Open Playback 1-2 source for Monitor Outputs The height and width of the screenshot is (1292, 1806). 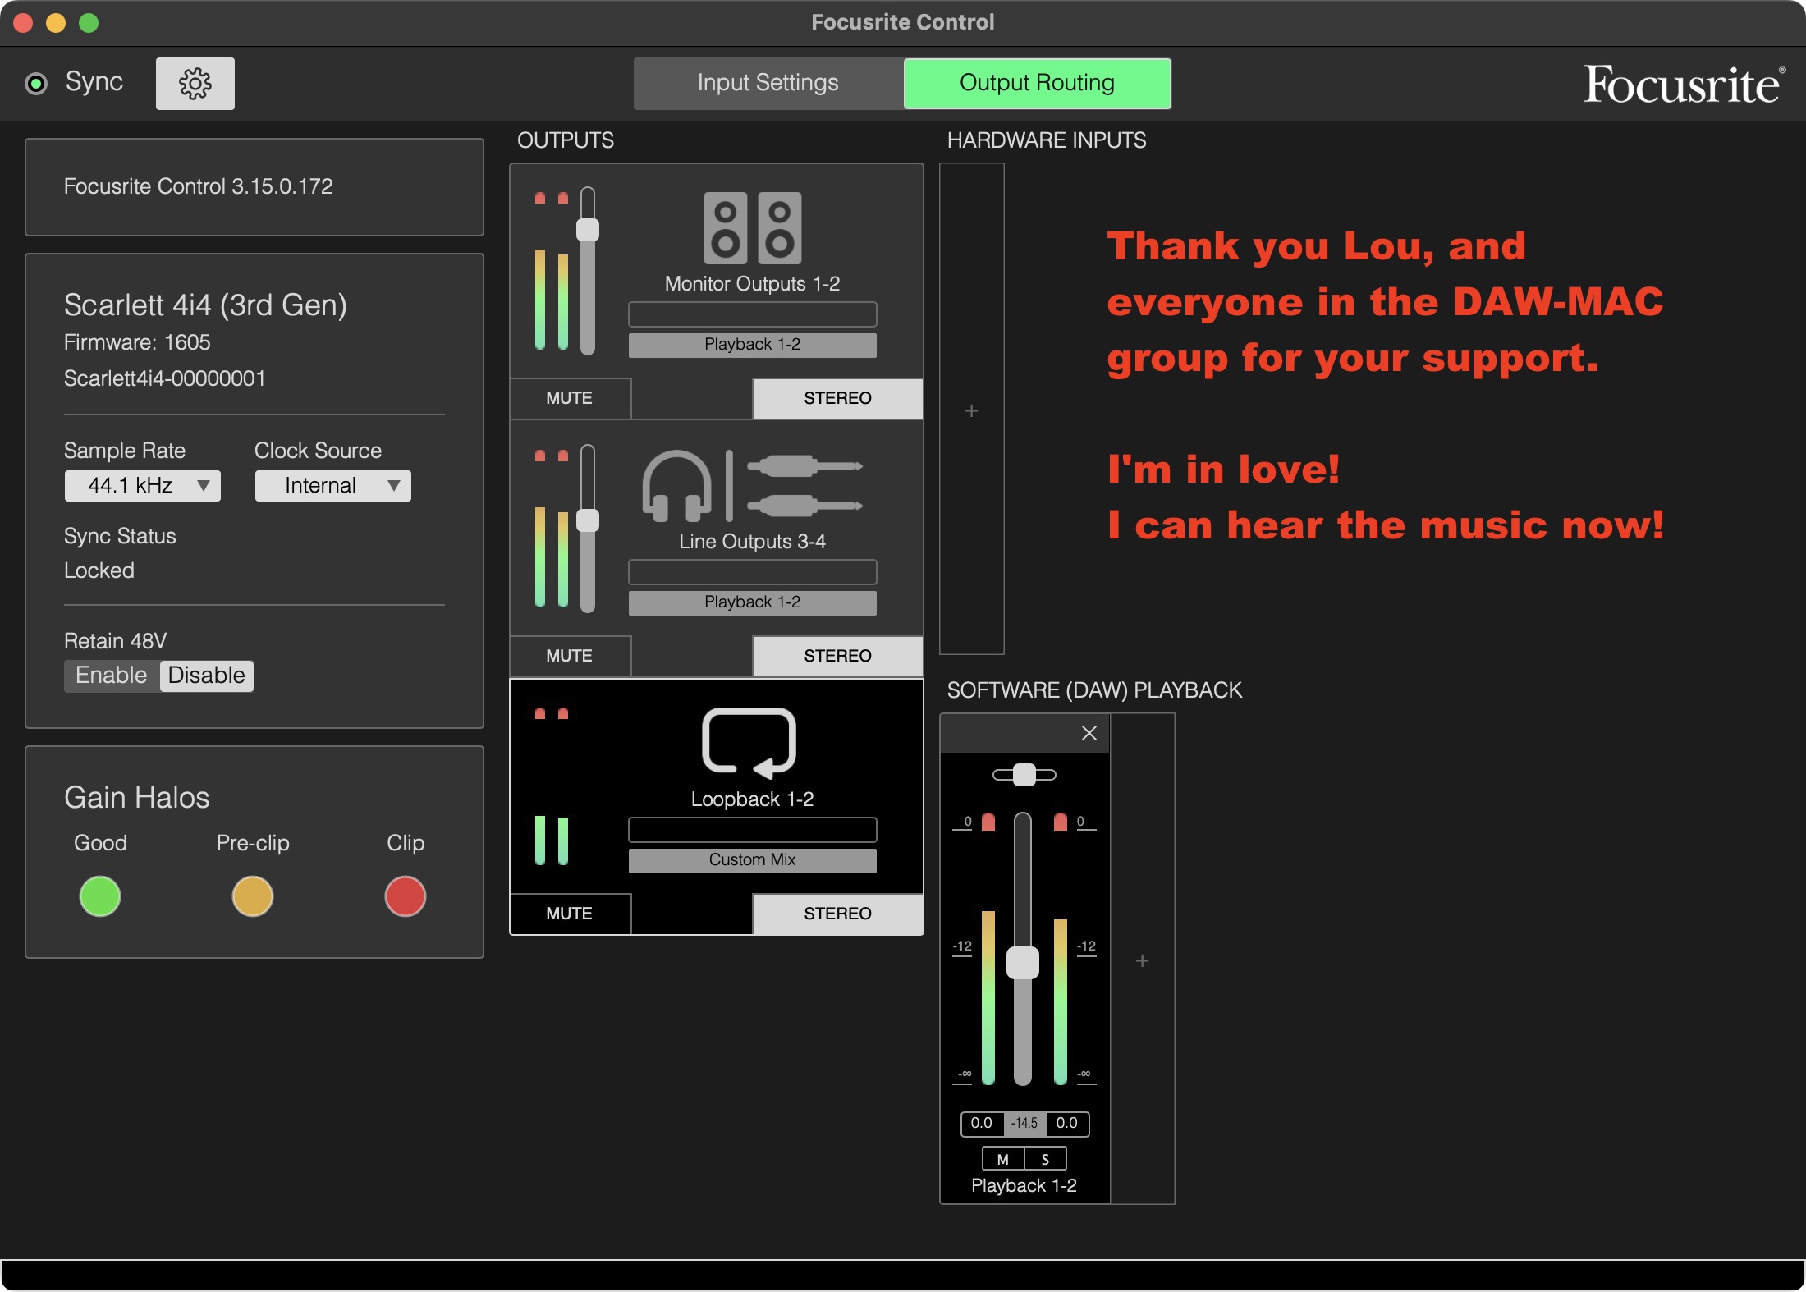[x=752, y=345]
